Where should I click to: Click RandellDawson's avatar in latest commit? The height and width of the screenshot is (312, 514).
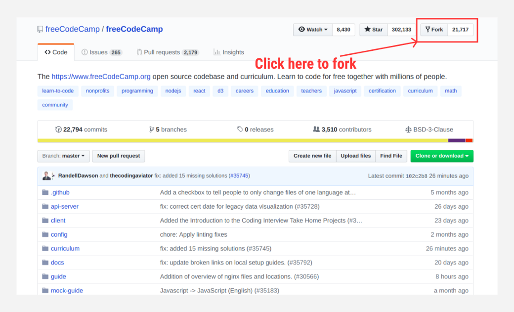pos(46,176)
